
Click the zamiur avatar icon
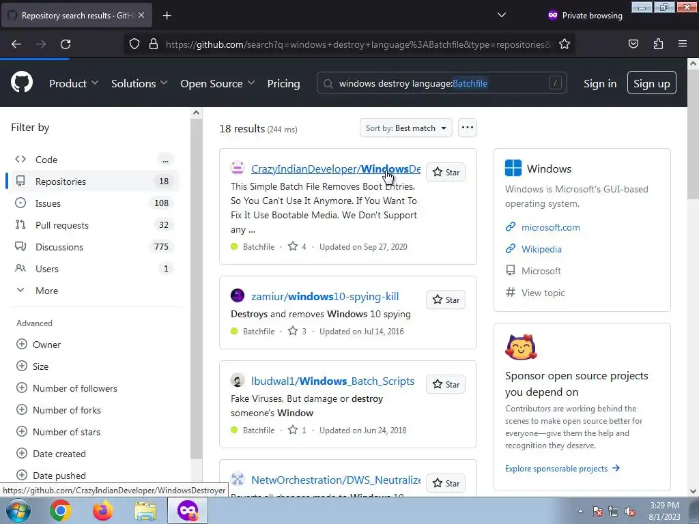click(238, 295)
